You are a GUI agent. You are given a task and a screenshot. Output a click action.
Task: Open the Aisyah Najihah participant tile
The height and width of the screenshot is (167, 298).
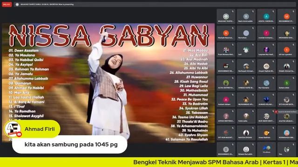click(266, 67)
